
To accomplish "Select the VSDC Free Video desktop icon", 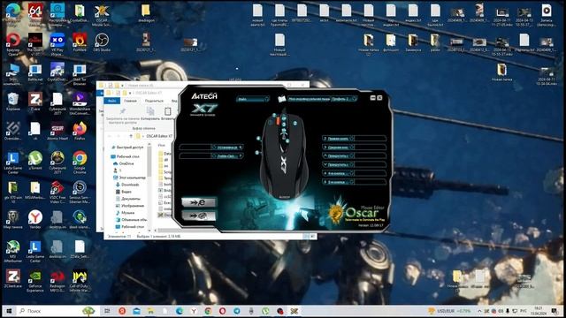I will click(57, 192).
